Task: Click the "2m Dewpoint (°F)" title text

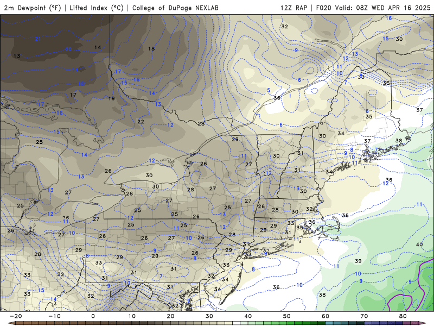Action: pyautogui.click(x=32, y=8)
